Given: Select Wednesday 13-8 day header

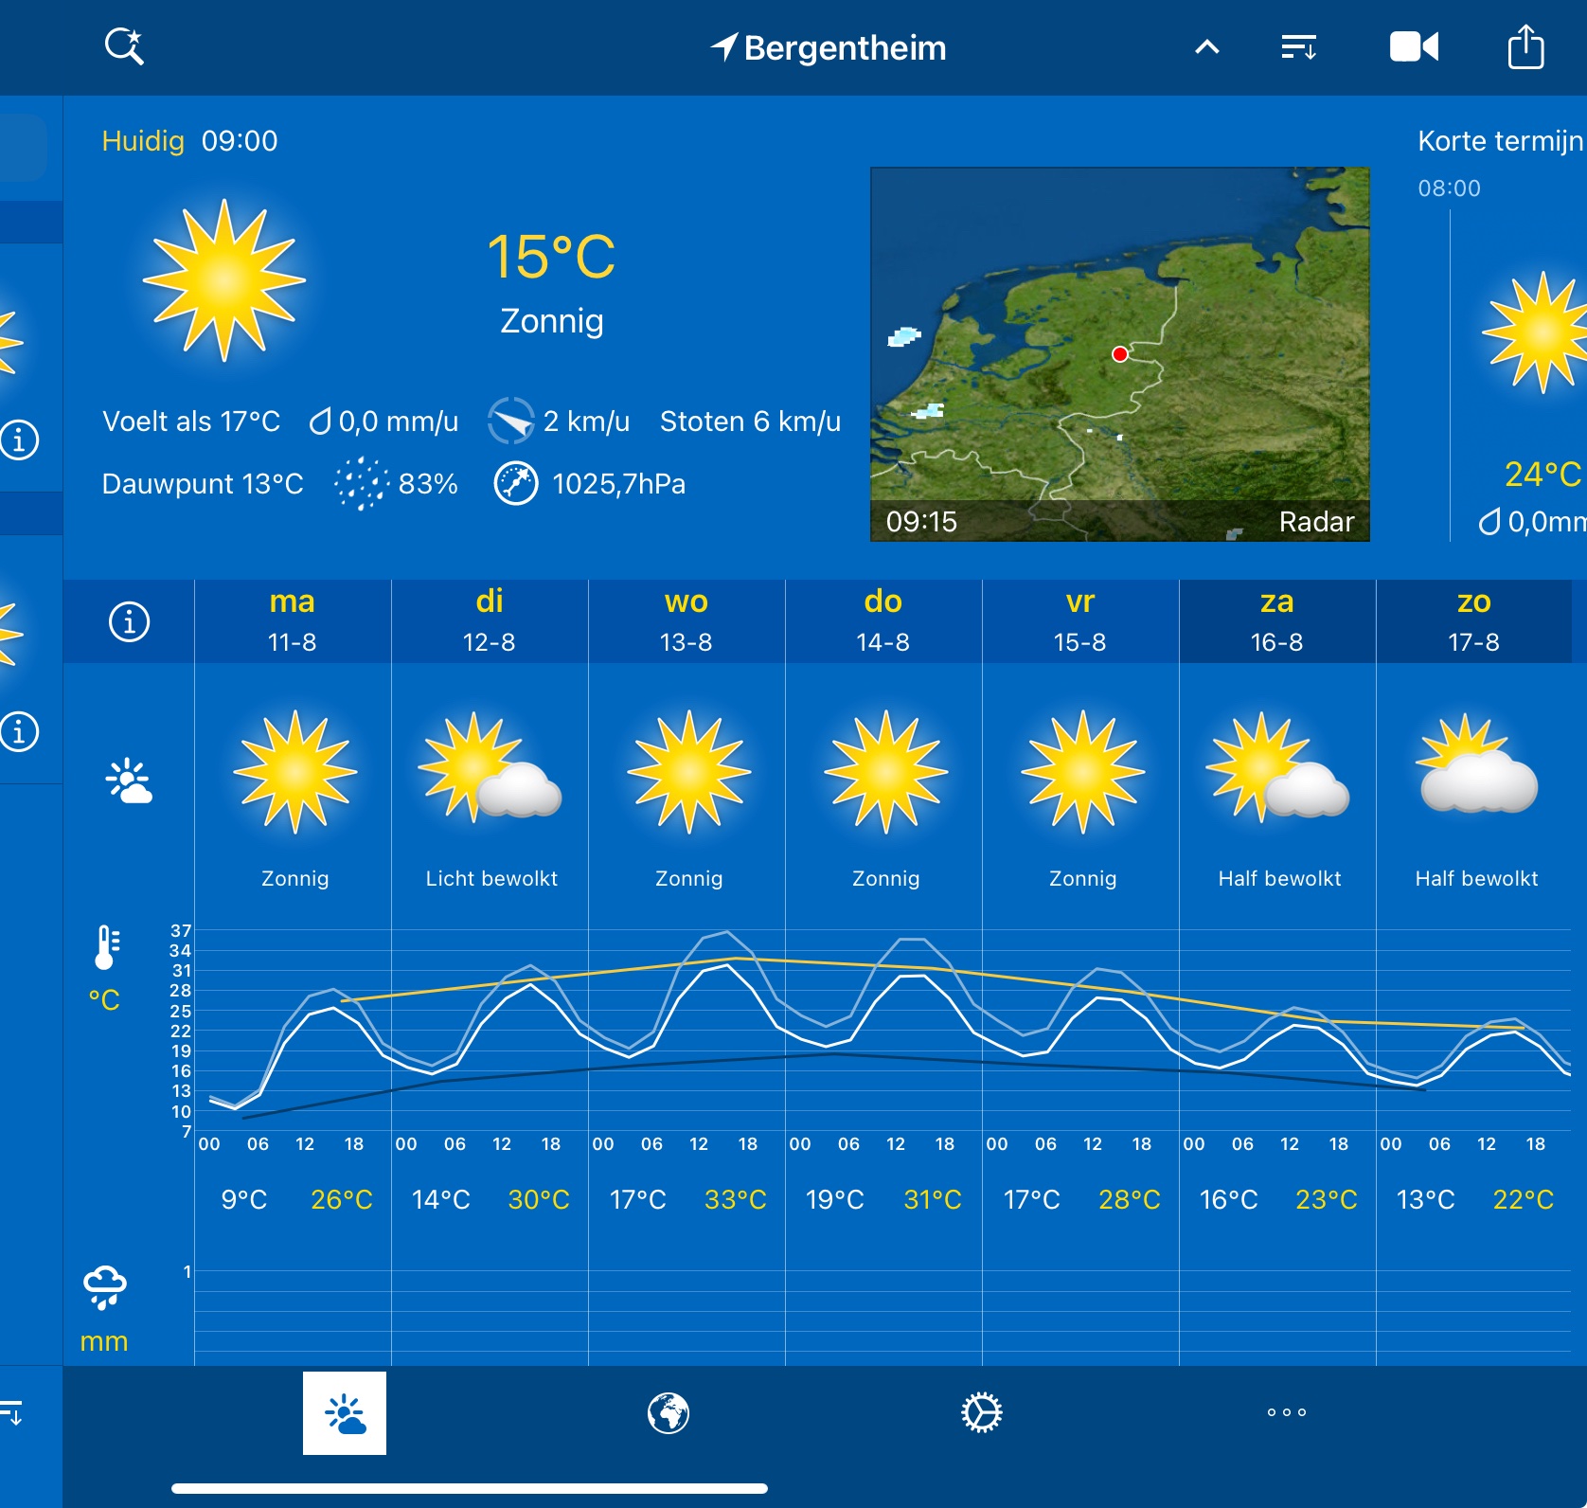Looking at the screenshot, I should pyautogui.click(x=687, y=620).
